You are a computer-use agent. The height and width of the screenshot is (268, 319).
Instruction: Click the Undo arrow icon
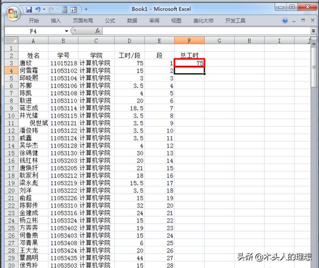pyautogui.click(x=38, y=9)
